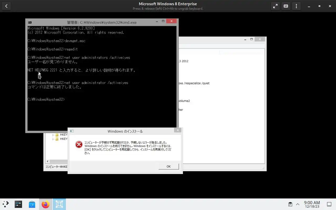Maximize the cmd.exe window
The width and height of the screenshot is (336, 210).
point(163,21)
